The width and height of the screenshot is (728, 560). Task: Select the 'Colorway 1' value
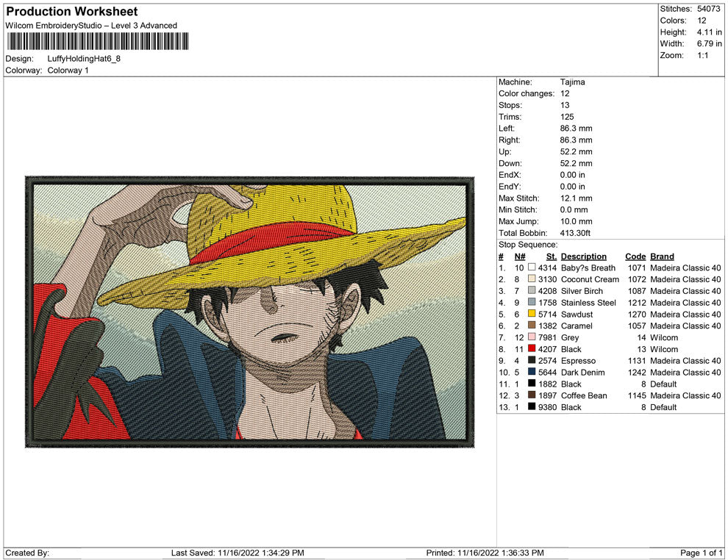pyautogui.click(x=68, y=71)
